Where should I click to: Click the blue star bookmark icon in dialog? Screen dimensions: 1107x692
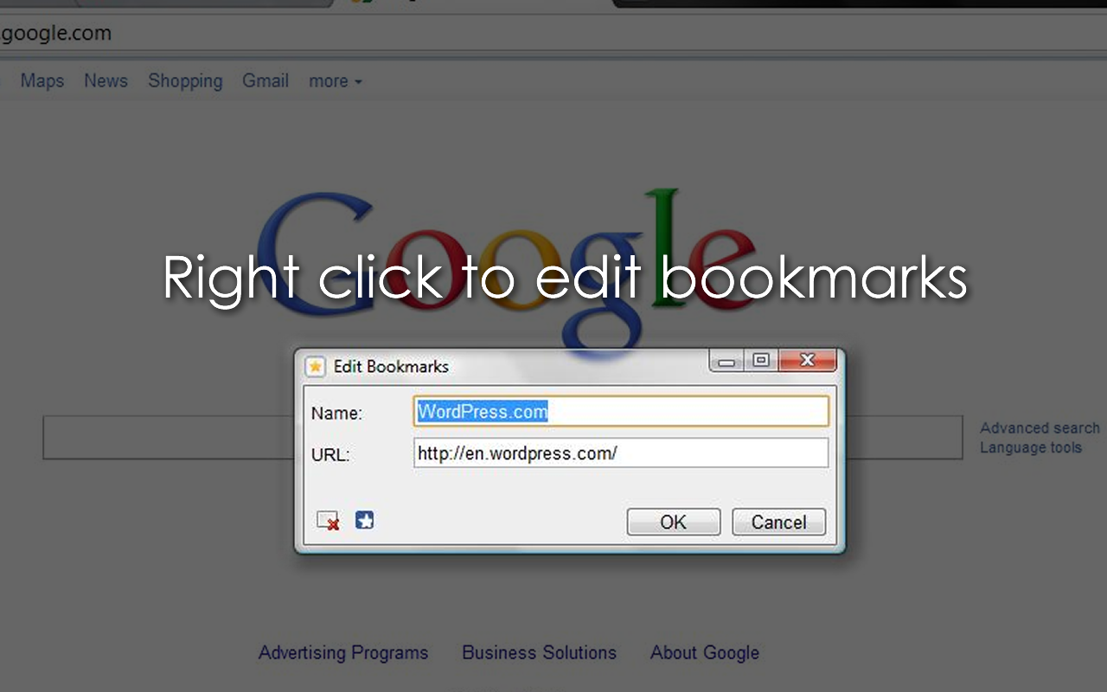click(365, 521)
